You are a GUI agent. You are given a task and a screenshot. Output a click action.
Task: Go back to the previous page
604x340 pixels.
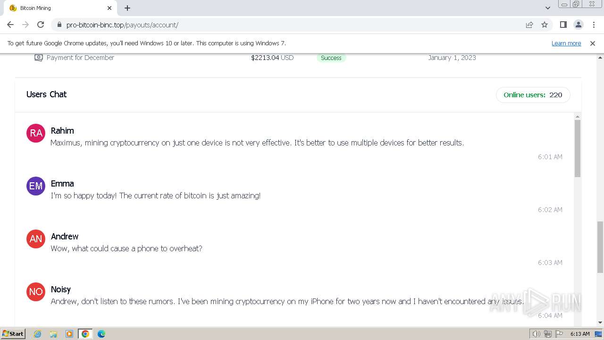[x=10, y=25]
